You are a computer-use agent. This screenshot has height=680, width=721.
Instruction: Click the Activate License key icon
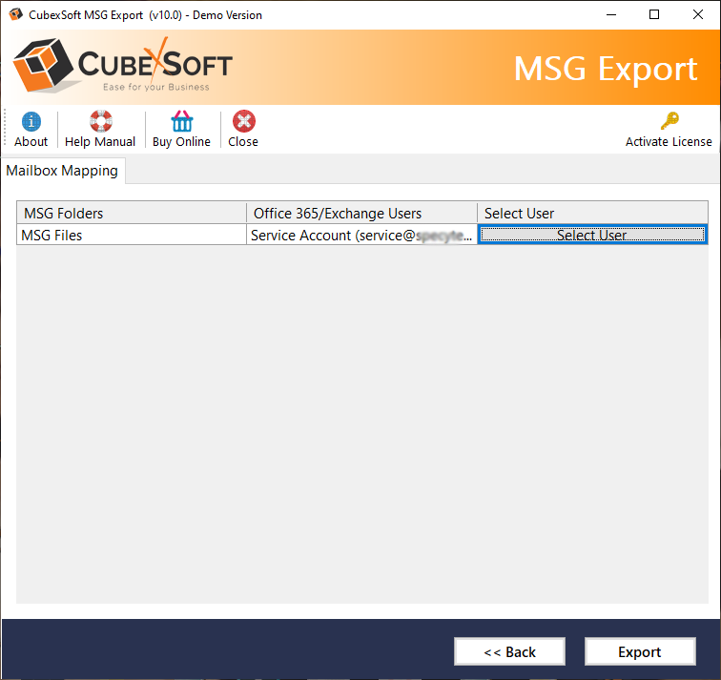669,121
